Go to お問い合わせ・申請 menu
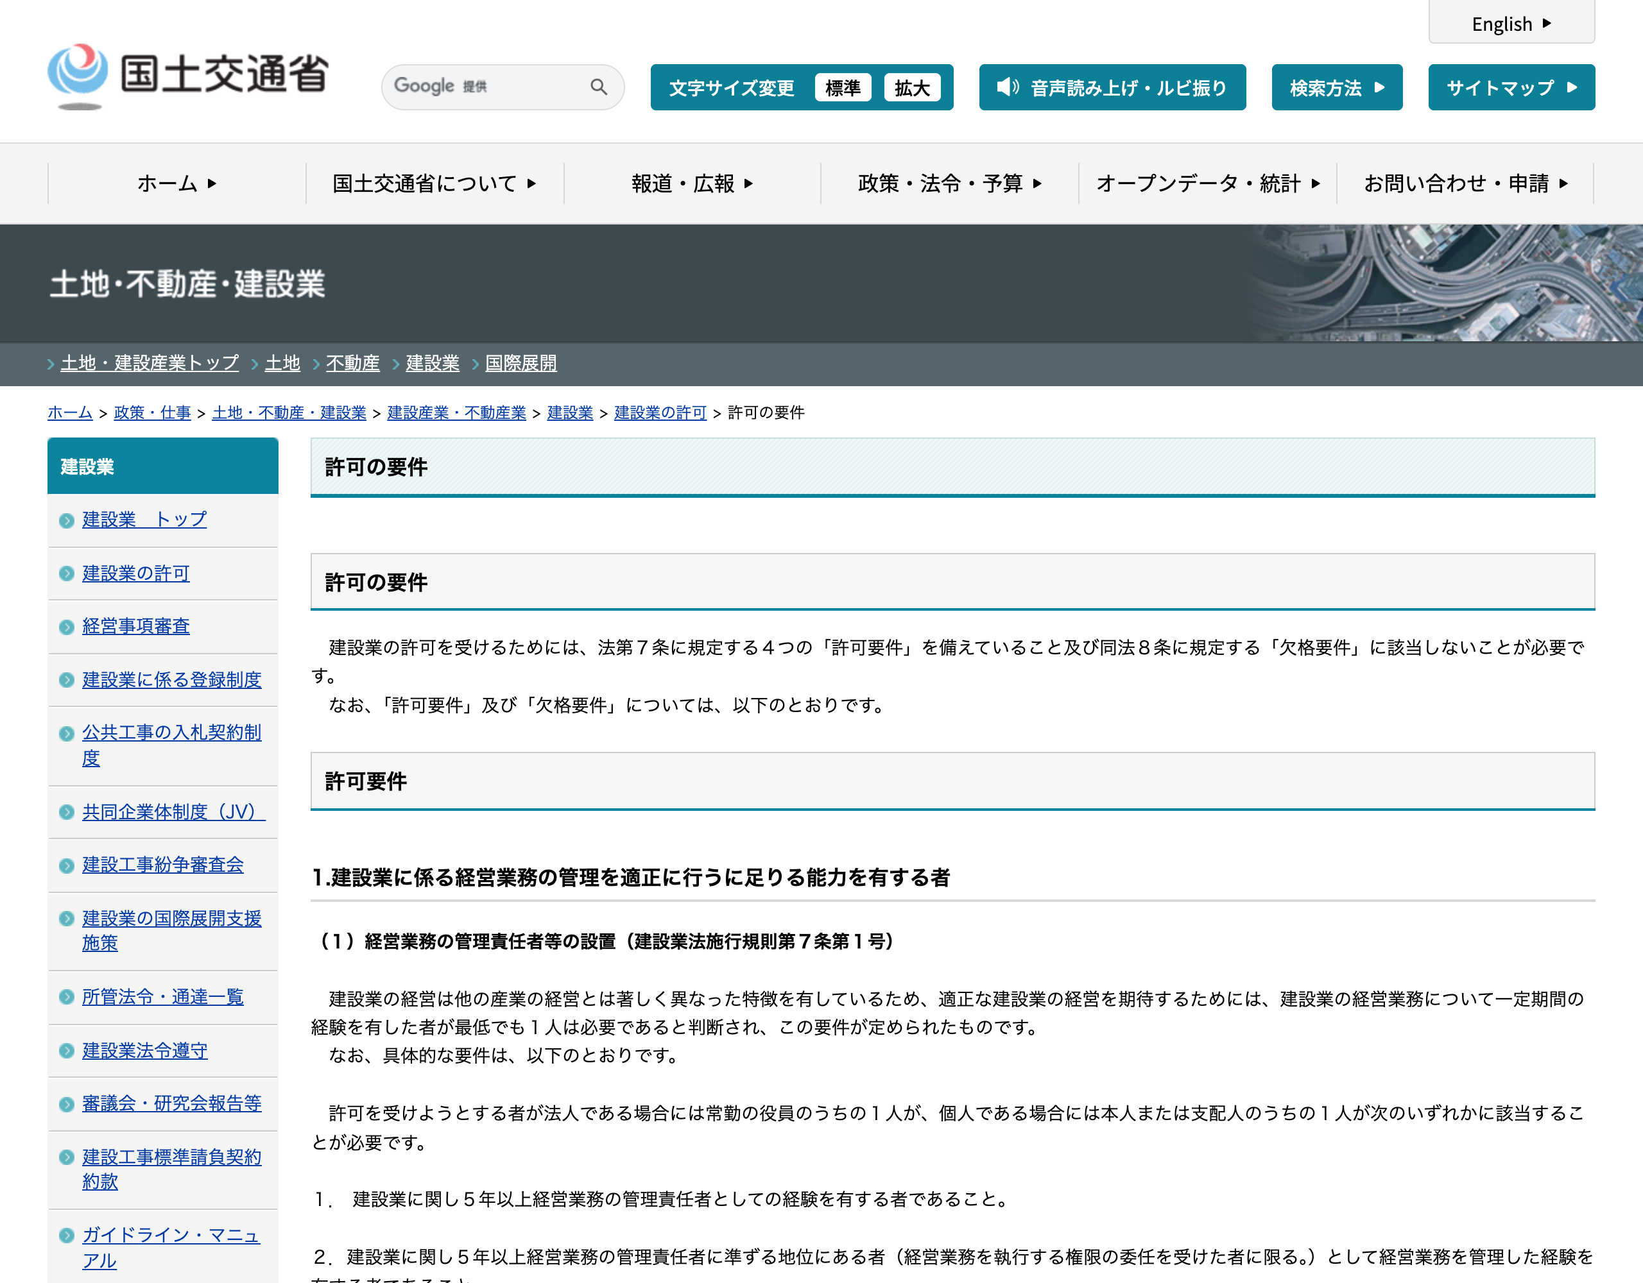 point(1465,183)
